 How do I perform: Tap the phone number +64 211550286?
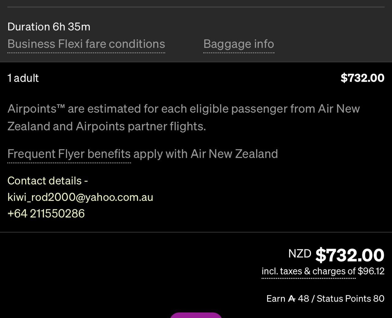(x=46, y=214)
